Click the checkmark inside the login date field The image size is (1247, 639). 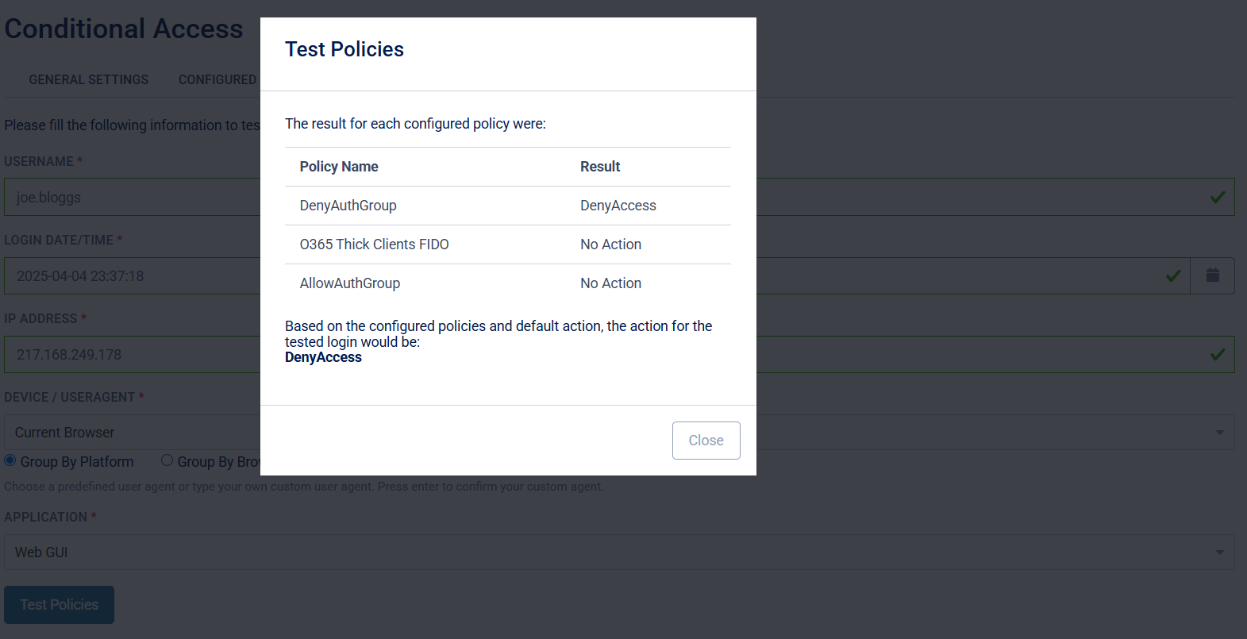[x=1172, y=276]
